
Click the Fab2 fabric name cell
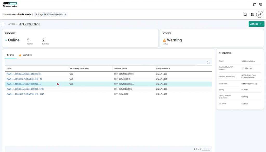pos(71,74)
